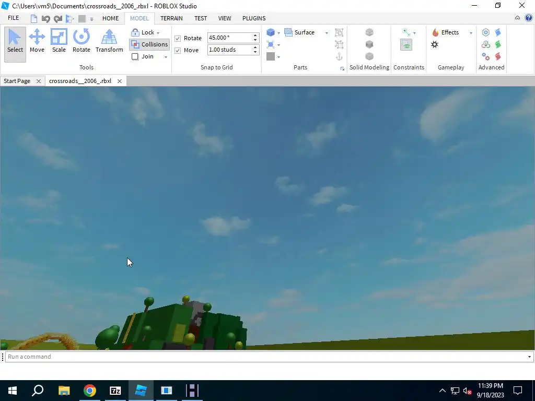Redo the last action

pyautogui.click(x=58, y=18)
